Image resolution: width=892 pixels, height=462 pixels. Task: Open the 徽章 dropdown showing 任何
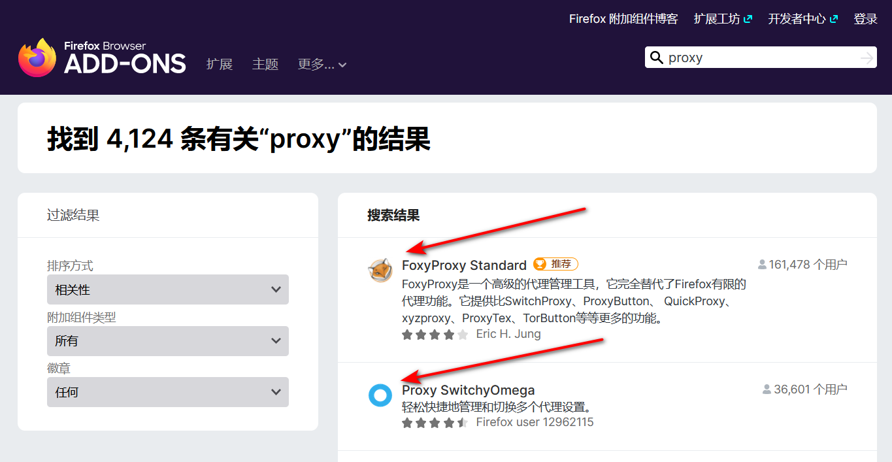tap(168, 392)
